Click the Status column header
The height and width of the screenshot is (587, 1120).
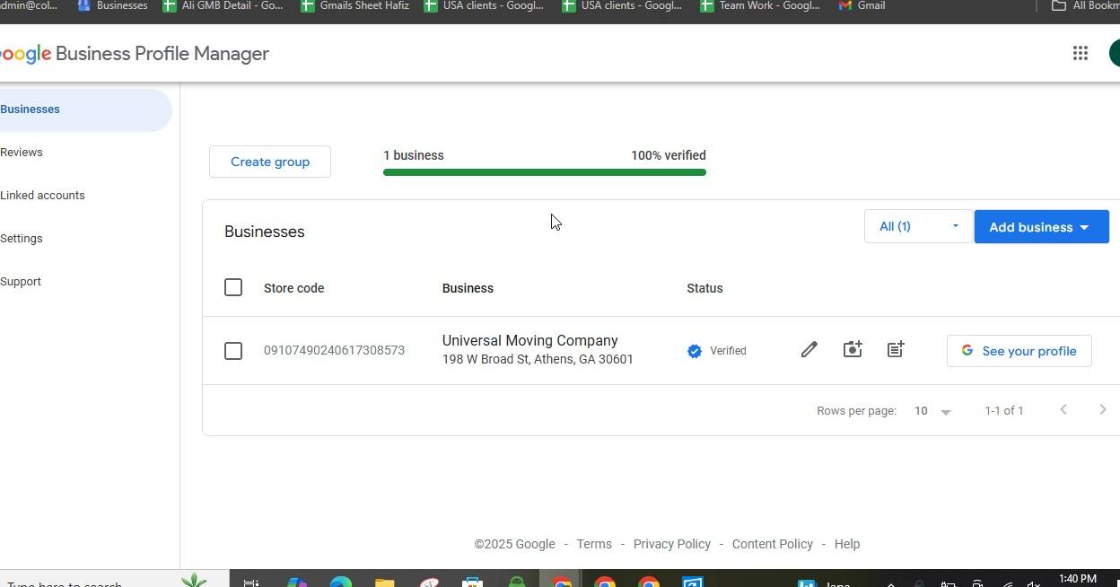(704, 288)
